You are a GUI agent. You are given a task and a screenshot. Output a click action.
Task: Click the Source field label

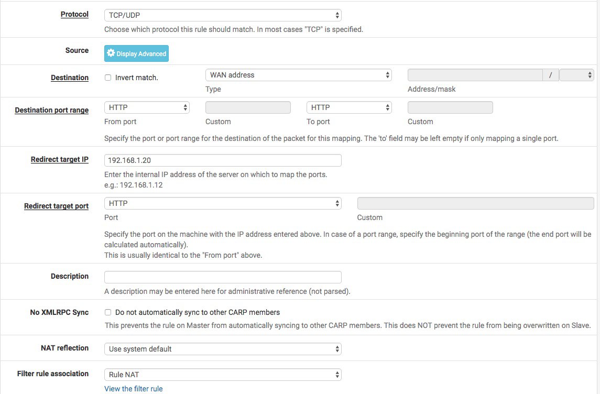point(77,50)
